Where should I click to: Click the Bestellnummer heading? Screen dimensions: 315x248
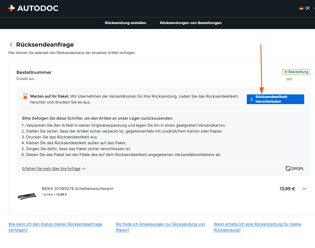[x=34, y=72]
